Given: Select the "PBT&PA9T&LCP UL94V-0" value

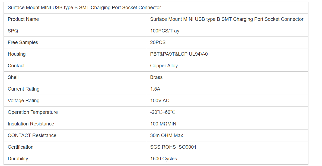Looking at the screenshot, I should [x=179, y=54].
